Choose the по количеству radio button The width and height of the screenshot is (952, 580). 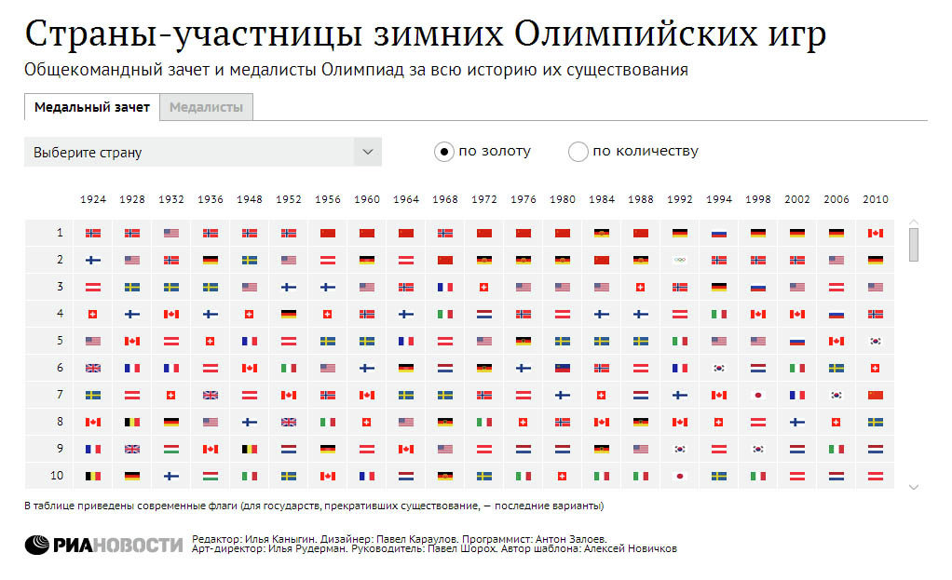(578, 152)
